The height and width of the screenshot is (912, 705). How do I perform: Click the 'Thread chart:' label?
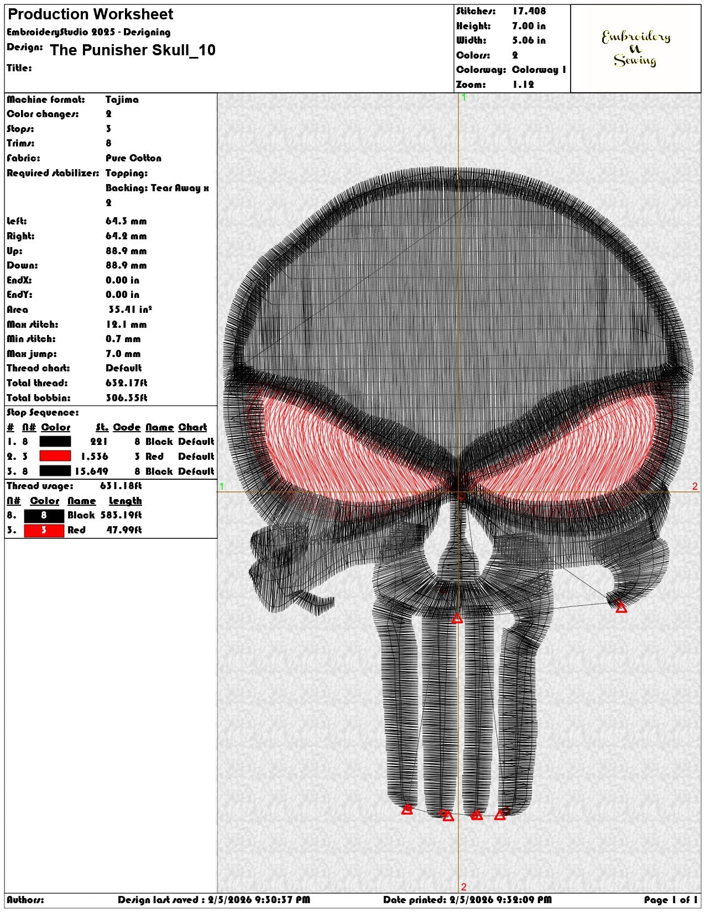click(x=38, y=368)
